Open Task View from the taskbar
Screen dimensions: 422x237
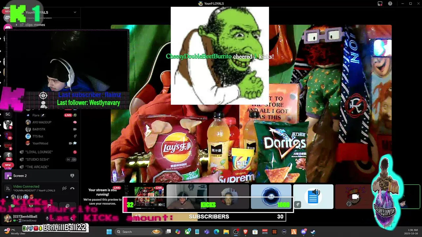pos(168,232)
